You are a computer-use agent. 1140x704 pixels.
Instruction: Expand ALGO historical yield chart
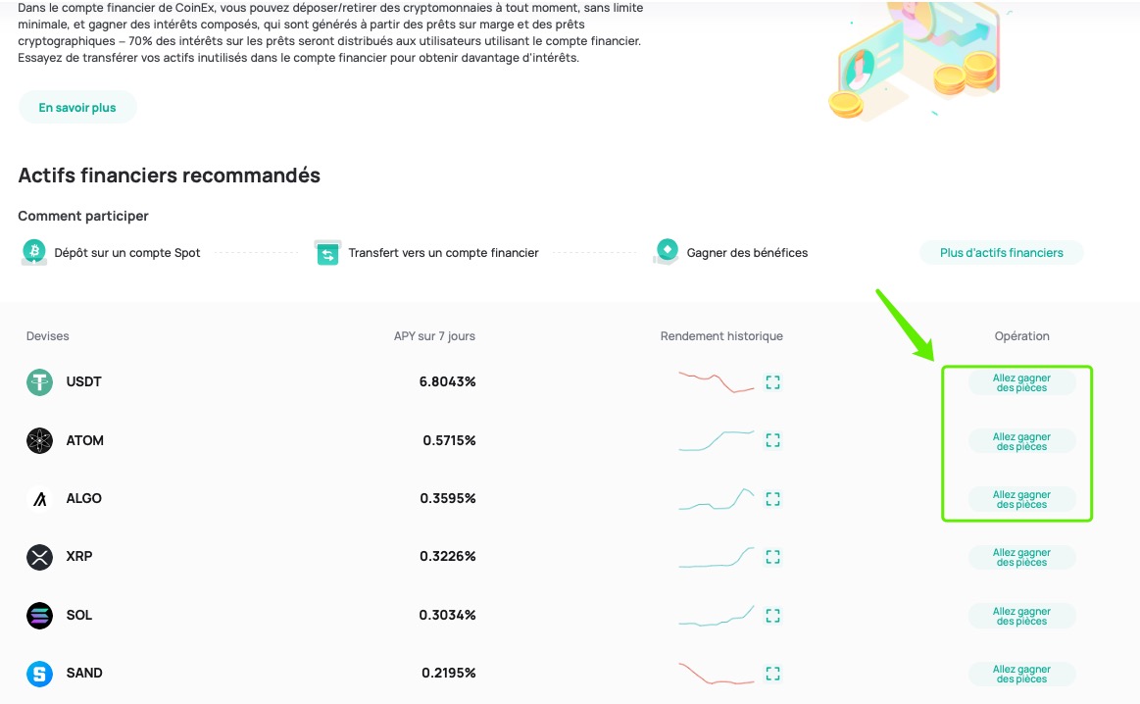point(772,499)
